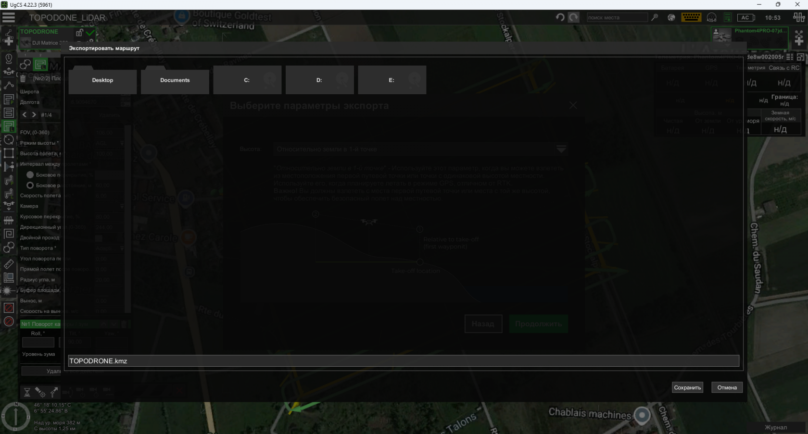
Task: Open the globe map layers icon
Action: coord(671,17)
